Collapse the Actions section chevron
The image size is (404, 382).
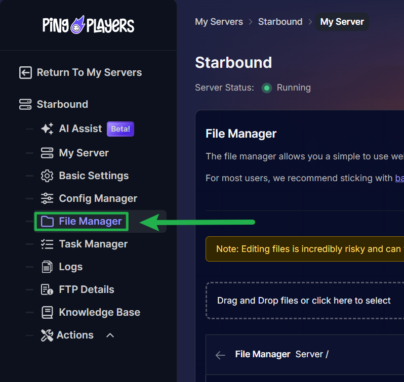pyautogui.click(x=110, y=335)
